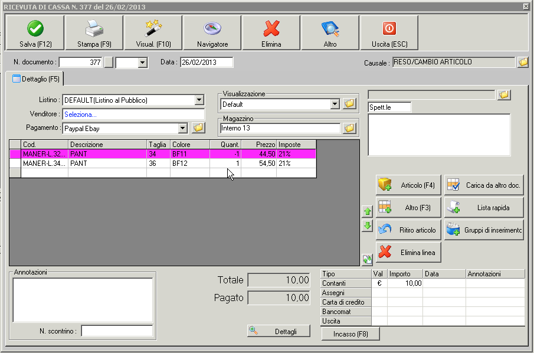Exit via Uscita (ESC)
The image size is (534, 353).
pos(389,32)
